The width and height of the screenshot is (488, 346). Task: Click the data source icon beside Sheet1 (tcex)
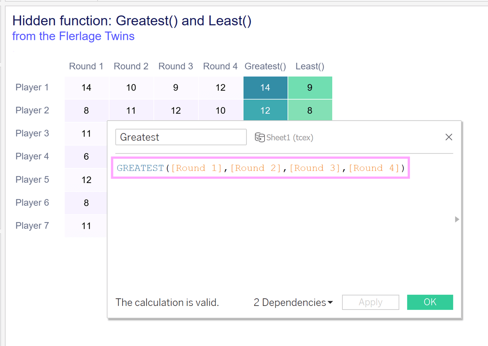[x=260, y=137]
